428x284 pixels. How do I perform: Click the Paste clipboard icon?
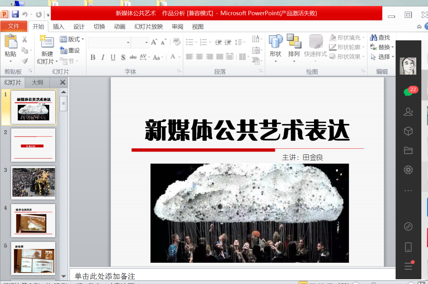click(11, 42)
